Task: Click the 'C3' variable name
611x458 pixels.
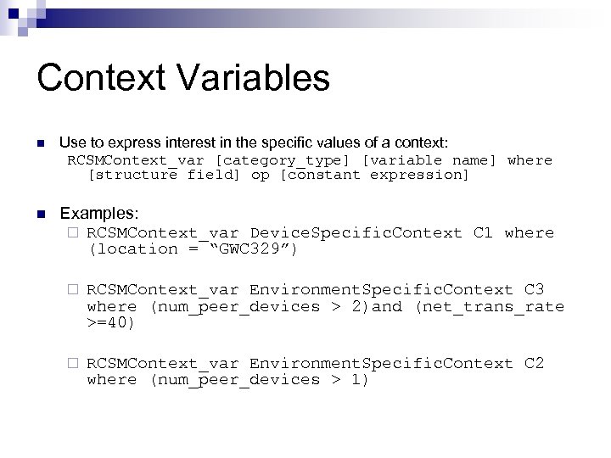Action: 535,290
